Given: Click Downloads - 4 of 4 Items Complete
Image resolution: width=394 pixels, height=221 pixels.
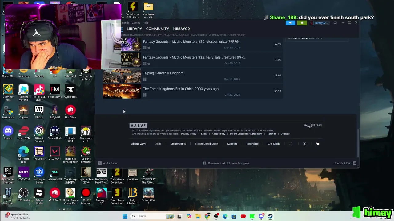Looking at the screenshot, I should click(x=226, y=163).
